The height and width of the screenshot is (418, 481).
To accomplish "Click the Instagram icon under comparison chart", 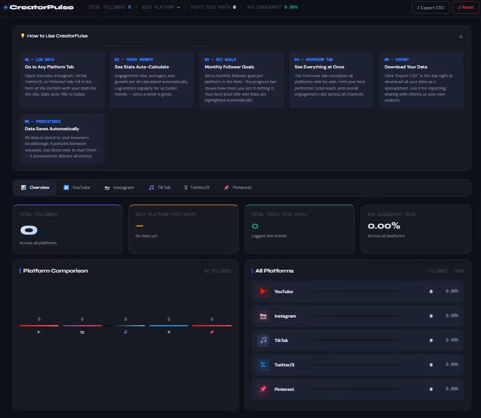I will 82,332.
